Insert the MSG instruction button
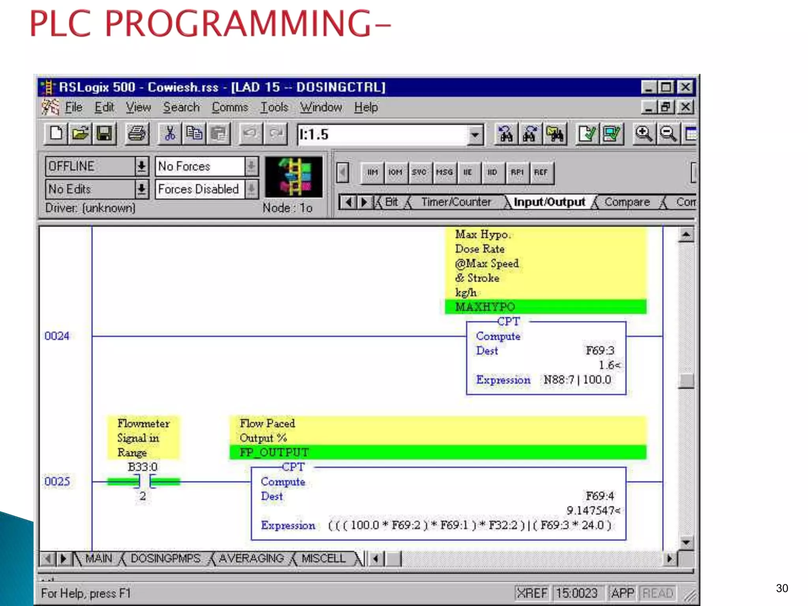The height and width of the screenshot is (606, 808). point(444,172)
